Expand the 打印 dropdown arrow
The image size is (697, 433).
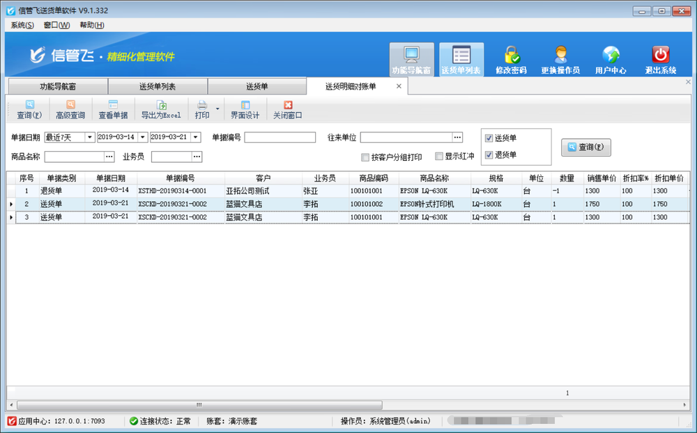click(x=217, y=109)
